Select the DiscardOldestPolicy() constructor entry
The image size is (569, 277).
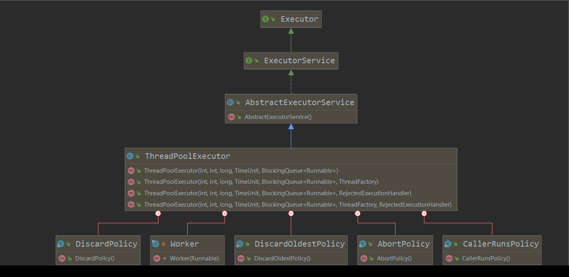[x=282, y=258]
